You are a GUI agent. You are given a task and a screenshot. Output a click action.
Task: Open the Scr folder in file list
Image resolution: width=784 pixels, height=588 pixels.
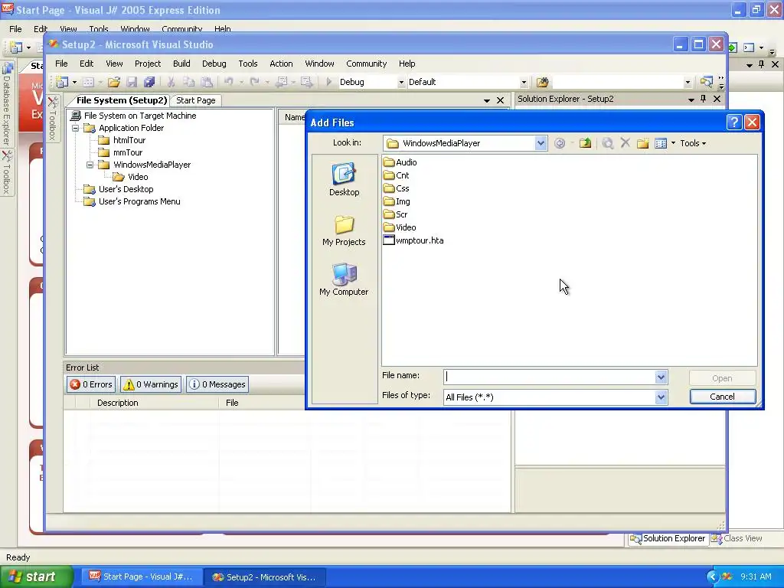396,214
